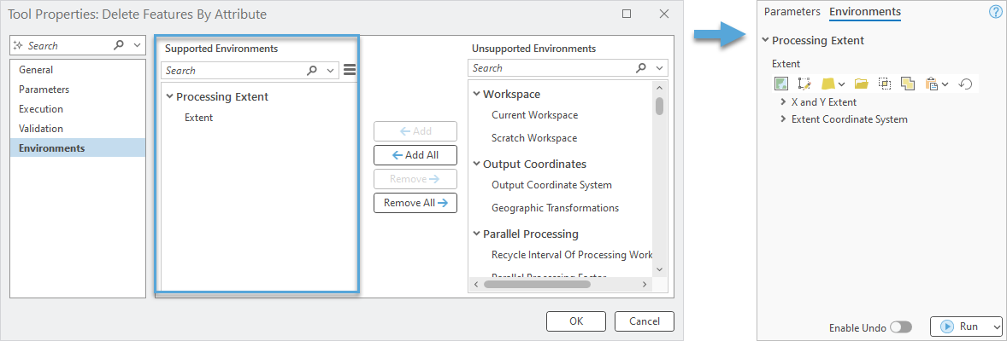
Task: Click the Run play icon
Action: click(946, 327)
